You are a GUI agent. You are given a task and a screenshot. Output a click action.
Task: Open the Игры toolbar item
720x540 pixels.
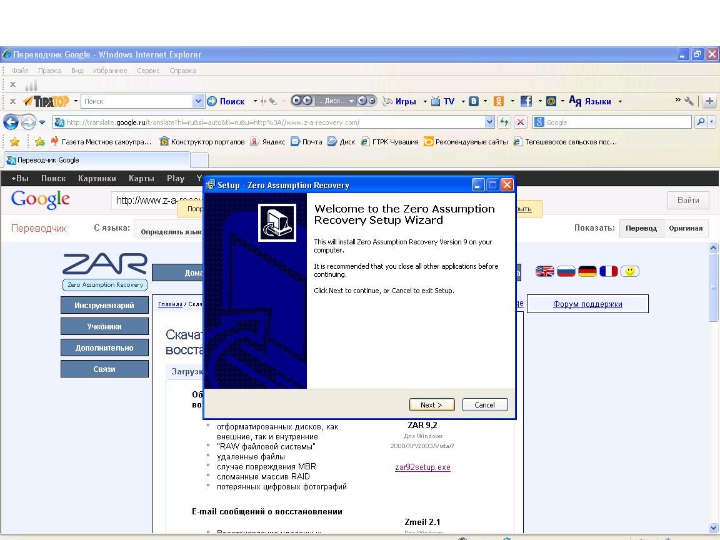tap(399, 101)
